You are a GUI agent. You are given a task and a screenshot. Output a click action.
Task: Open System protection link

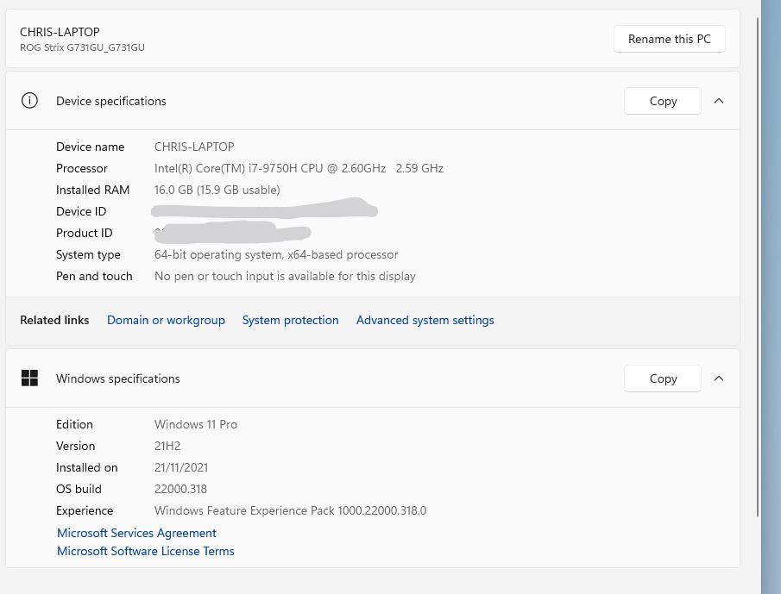pos(290,320)
